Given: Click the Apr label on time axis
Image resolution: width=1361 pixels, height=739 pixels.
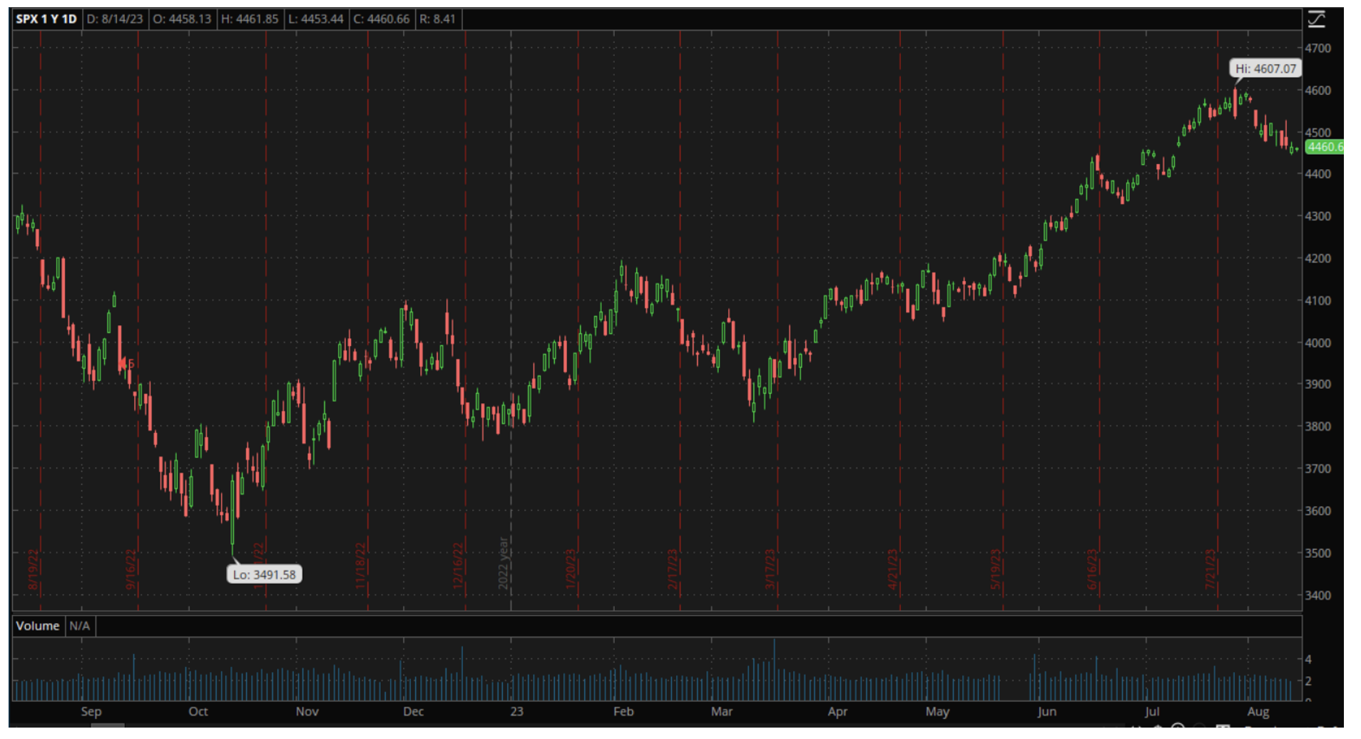Looking at the screenshot, I should (837, 711).
